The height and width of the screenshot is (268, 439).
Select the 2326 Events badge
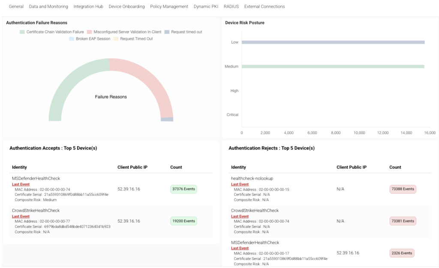click(403, 253)
